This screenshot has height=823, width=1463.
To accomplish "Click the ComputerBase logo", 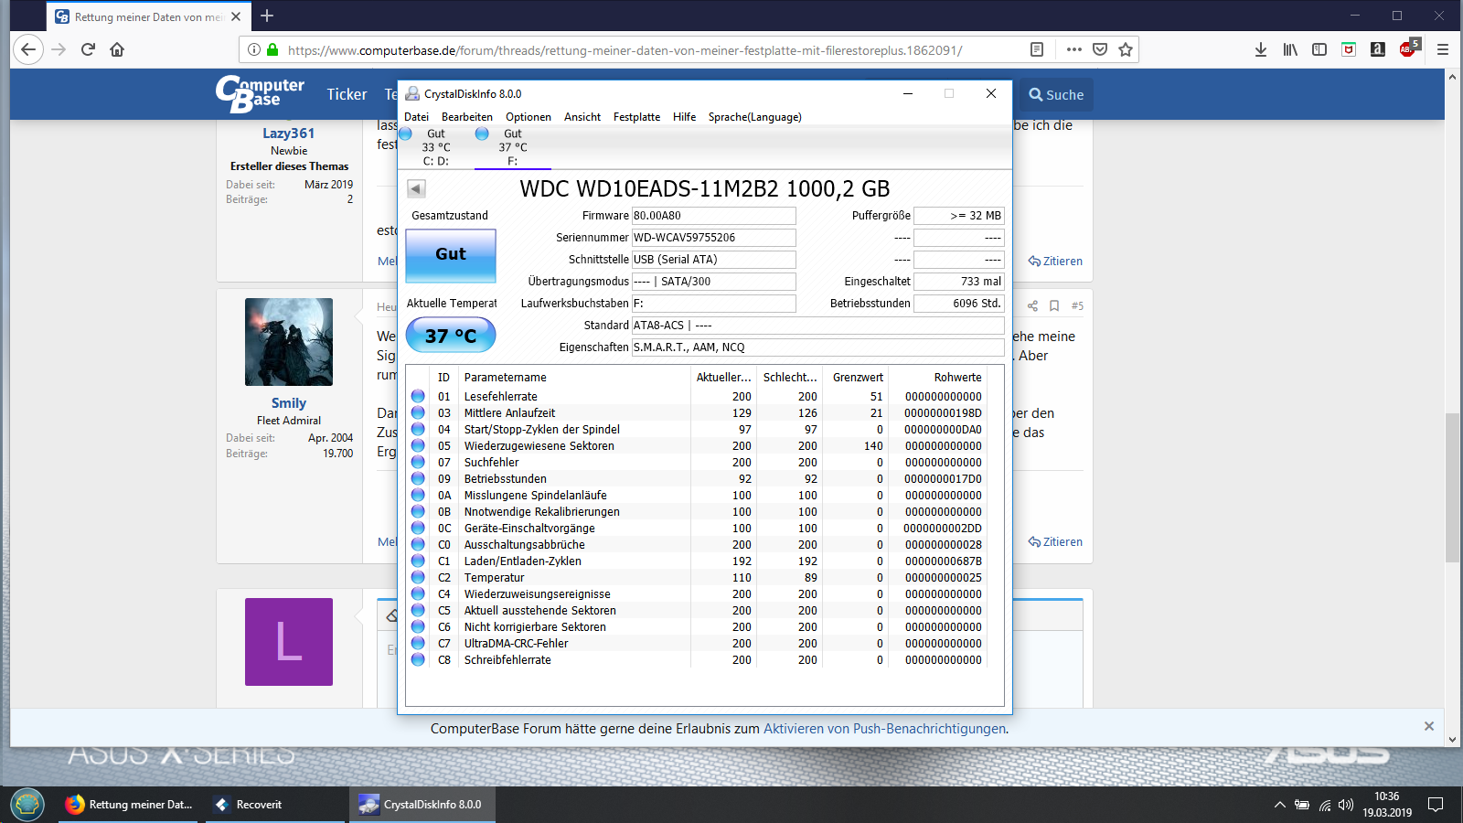I will point(260,94).
